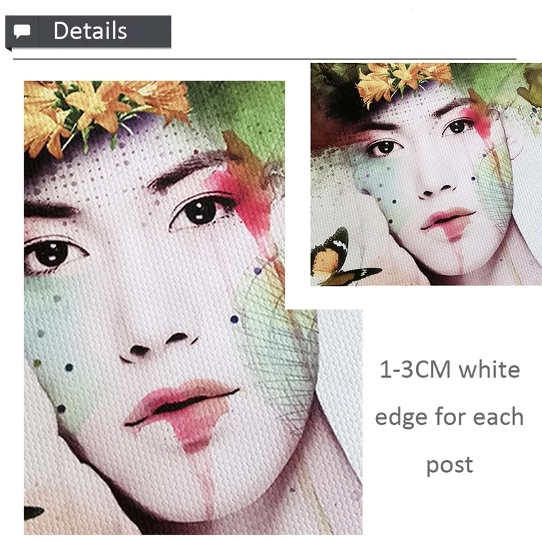
Task: Click the speech bubble icon beside Details
Action: click(22, 31)
